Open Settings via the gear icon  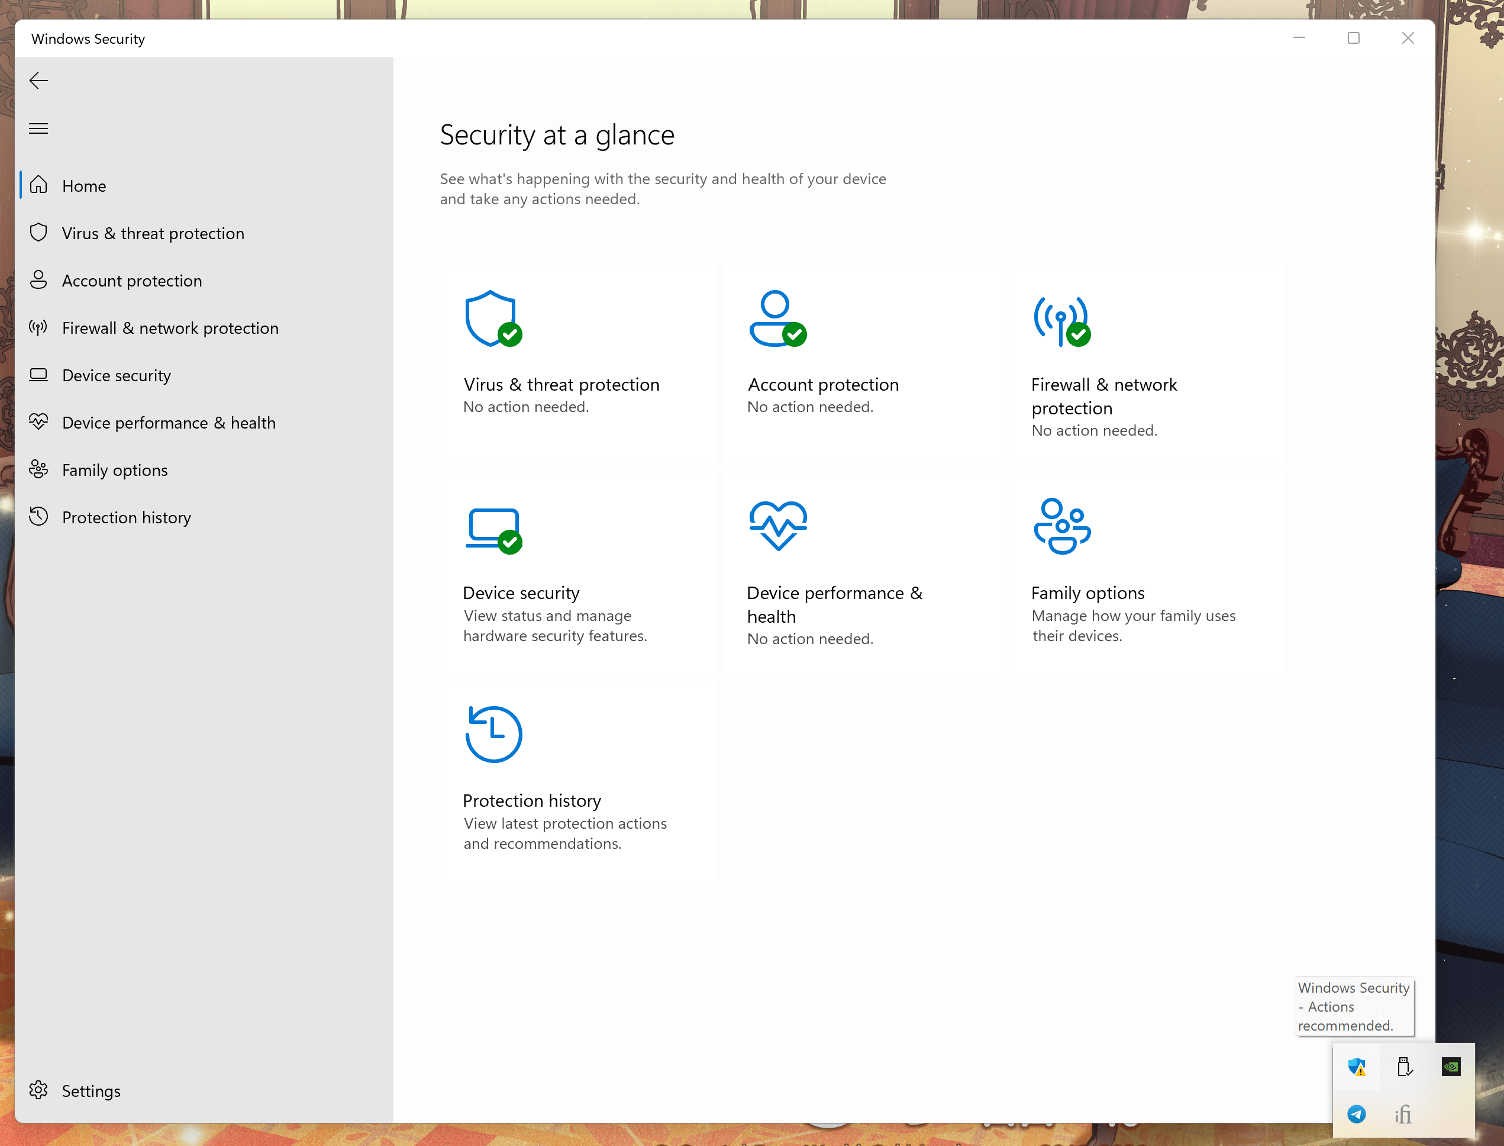(39, 1090)
